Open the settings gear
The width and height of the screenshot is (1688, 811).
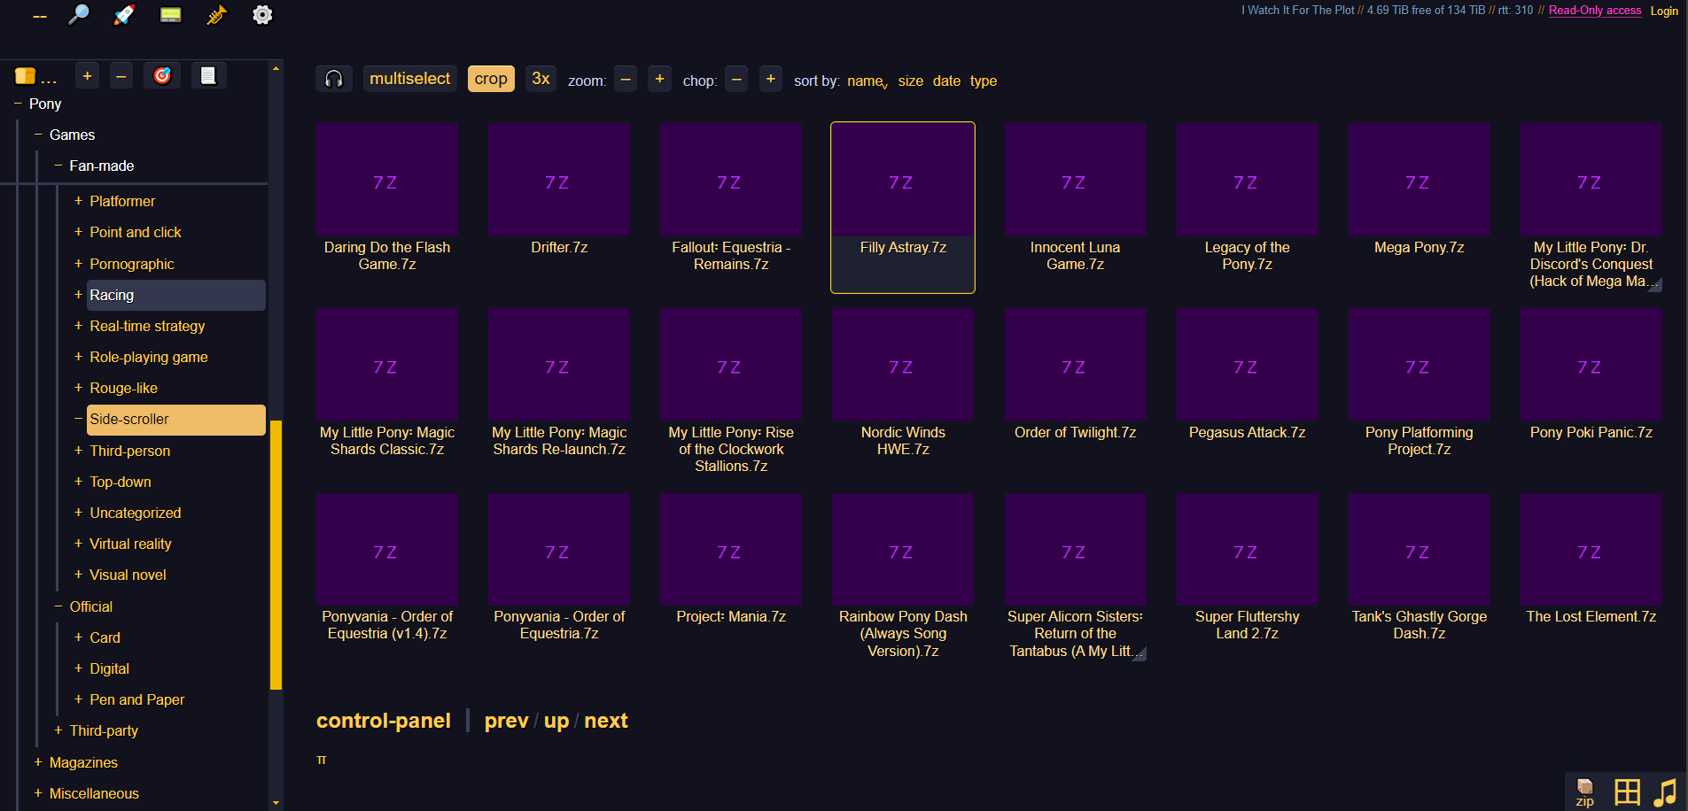click(262, 15)
